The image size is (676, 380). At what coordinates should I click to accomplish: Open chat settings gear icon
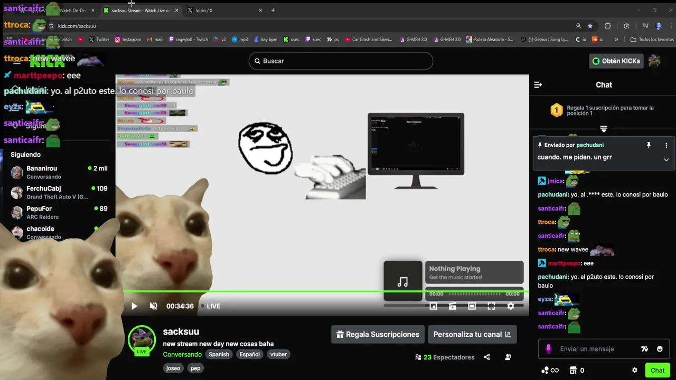click(635, 370)
